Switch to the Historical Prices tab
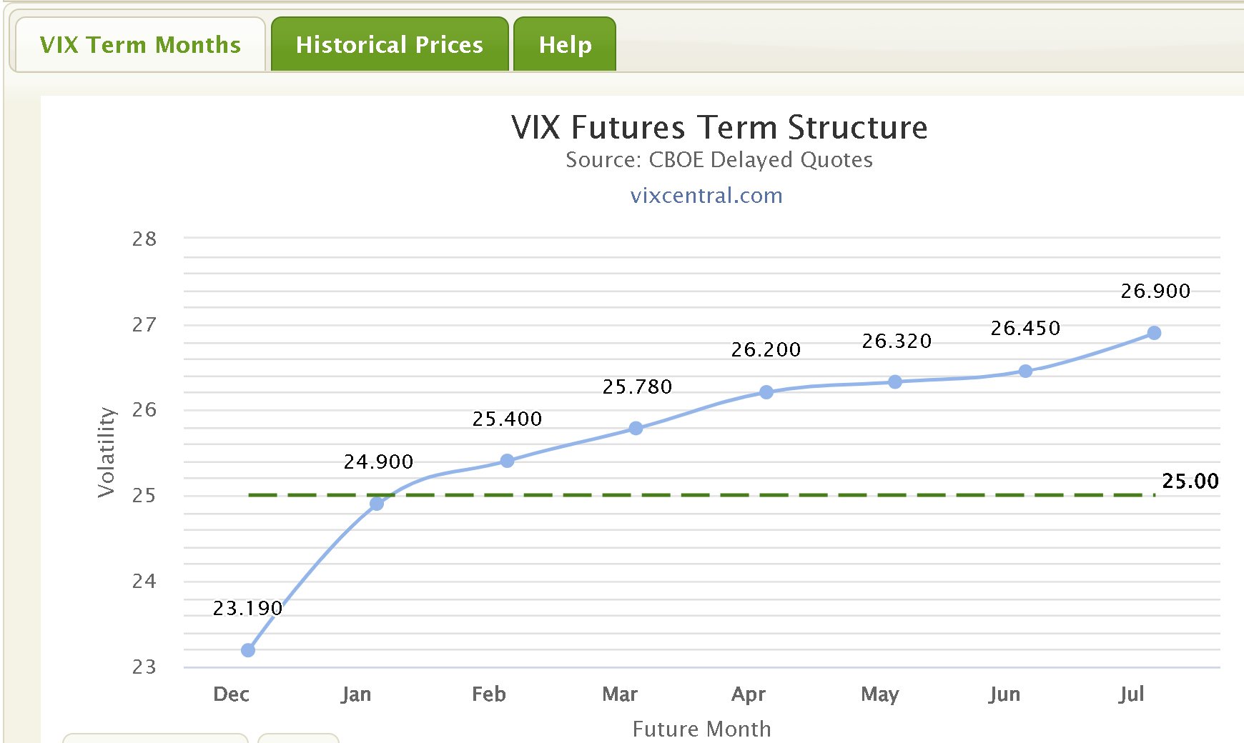This screenshot has height=743, width=1244. (390, 45)
